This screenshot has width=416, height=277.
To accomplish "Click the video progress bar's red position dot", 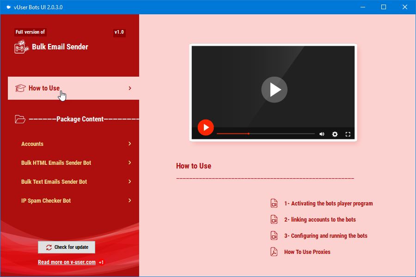I will pos(248,134).
